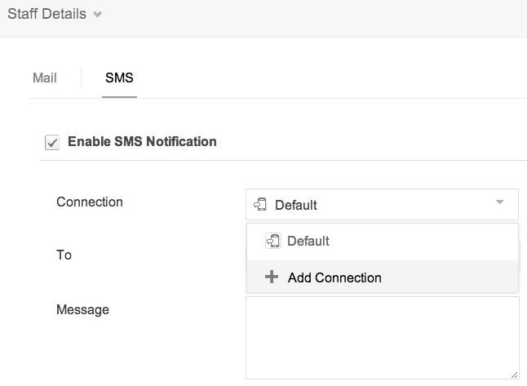Open the Connection combo box

tap(382, 204)
